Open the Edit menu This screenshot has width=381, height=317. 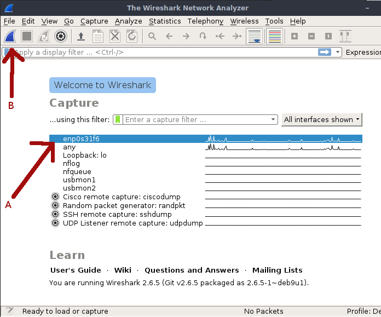pyautogui.click(x=28, y=21)
